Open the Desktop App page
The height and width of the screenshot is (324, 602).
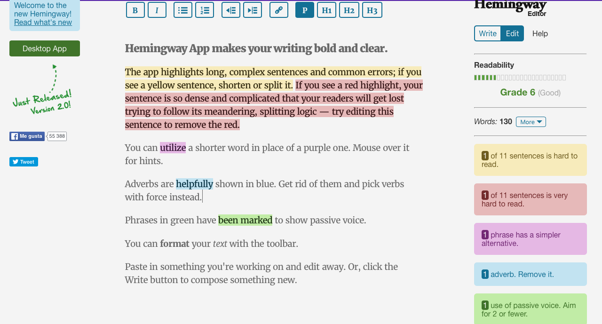(x=45, y=48)
